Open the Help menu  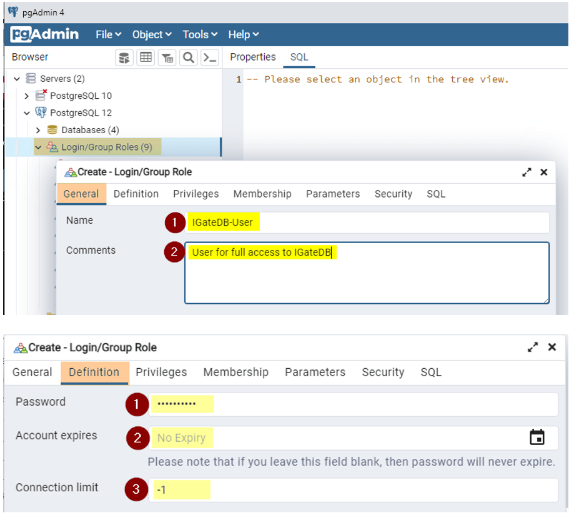pos(244,34)
